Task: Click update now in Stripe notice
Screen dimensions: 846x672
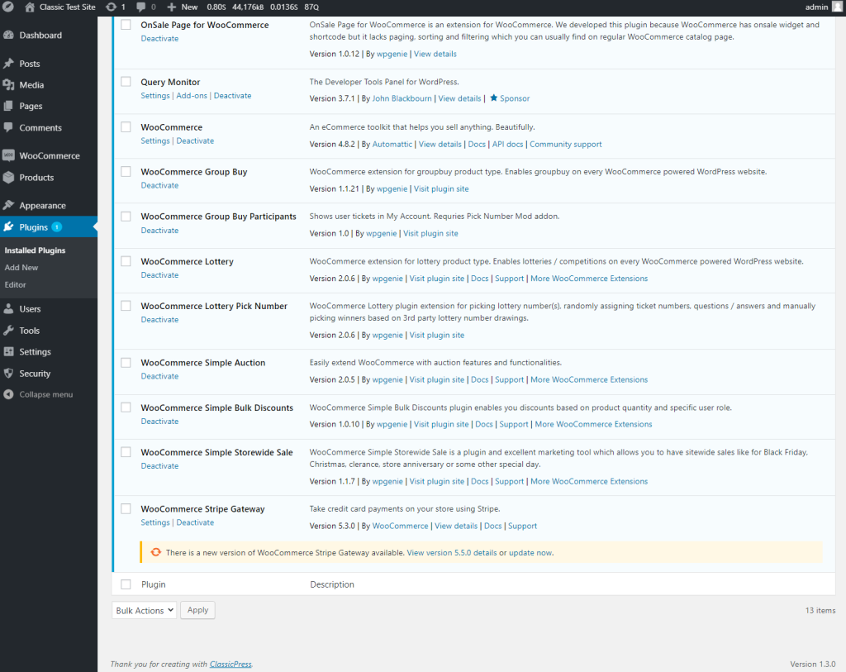Action: 530,553
